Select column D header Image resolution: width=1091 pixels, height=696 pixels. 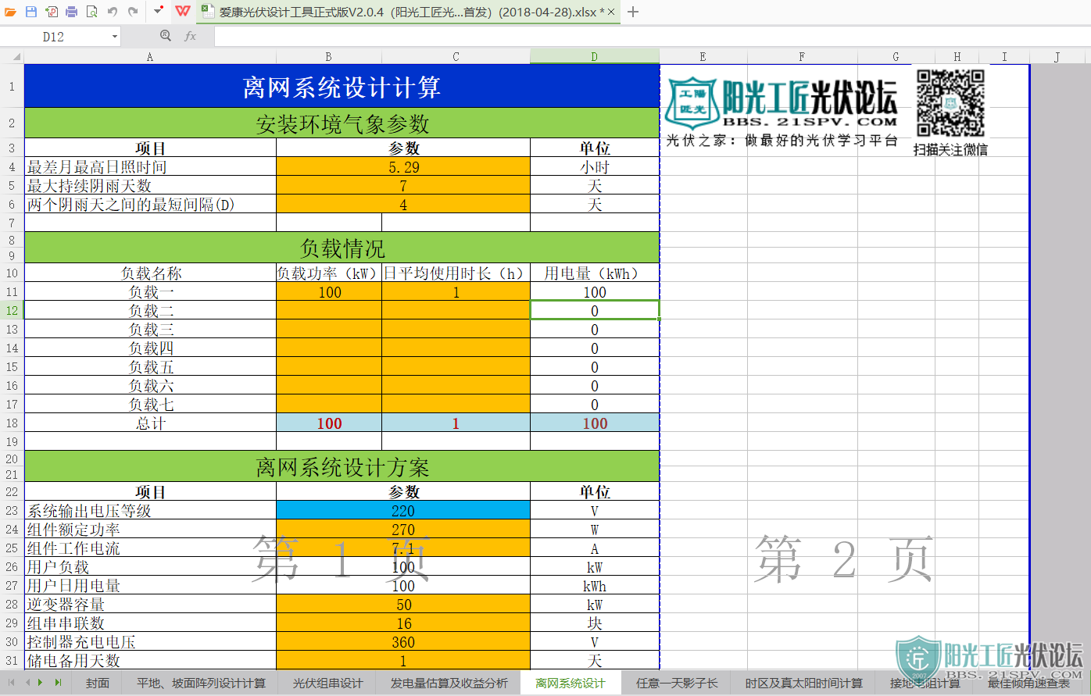595,56
